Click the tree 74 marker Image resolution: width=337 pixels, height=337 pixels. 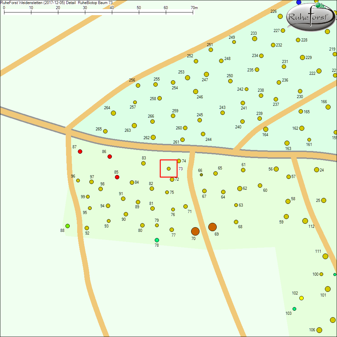[x=179, y=161]
